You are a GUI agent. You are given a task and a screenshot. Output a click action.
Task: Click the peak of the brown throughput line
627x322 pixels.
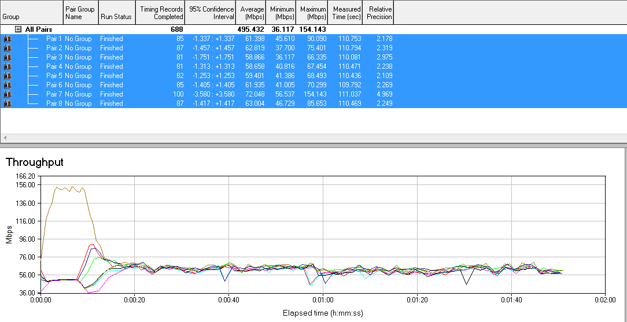pos(72,186)
